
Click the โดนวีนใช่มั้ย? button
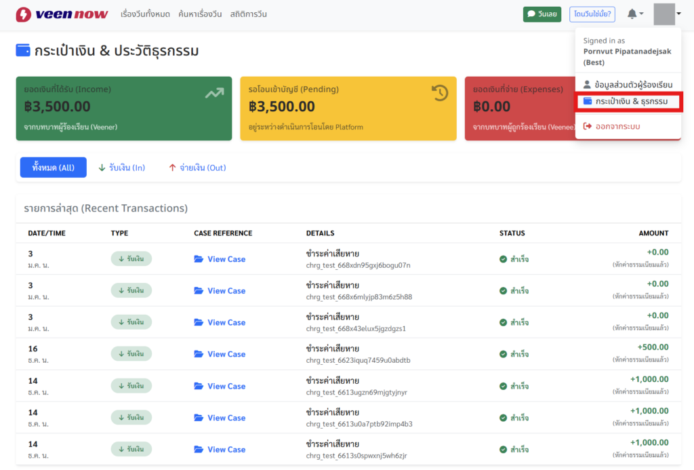592,14
